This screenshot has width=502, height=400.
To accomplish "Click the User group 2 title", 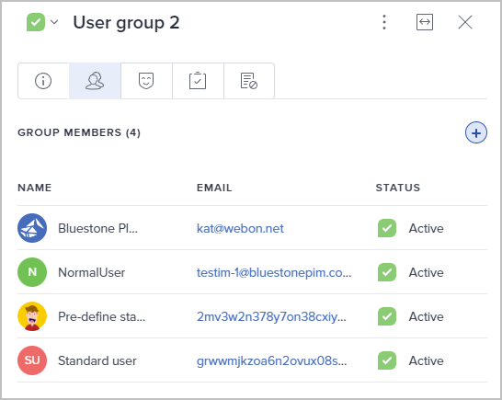I will [x=126, y=23].
